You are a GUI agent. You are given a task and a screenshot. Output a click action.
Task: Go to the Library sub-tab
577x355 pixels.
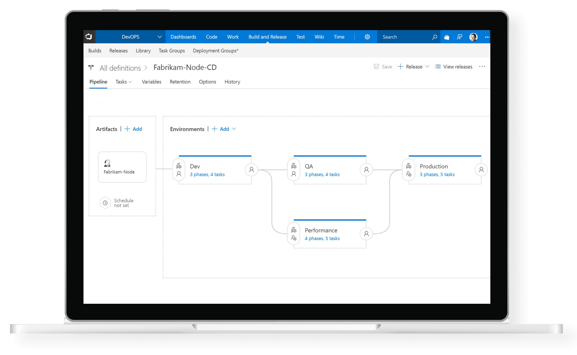pos(143,51)
